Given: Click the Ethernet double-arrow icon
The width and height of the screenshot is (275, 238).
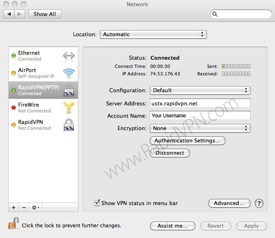Looking at the screenshot, I should pyautogui.click(x=69, y=56).
